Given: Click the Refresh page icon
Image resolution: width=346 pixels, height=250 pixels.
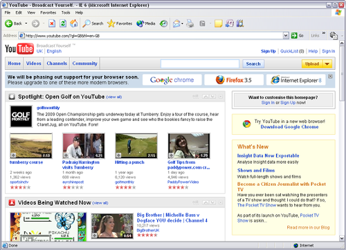Looking at the screenshot, I should (x=63, y=23).
